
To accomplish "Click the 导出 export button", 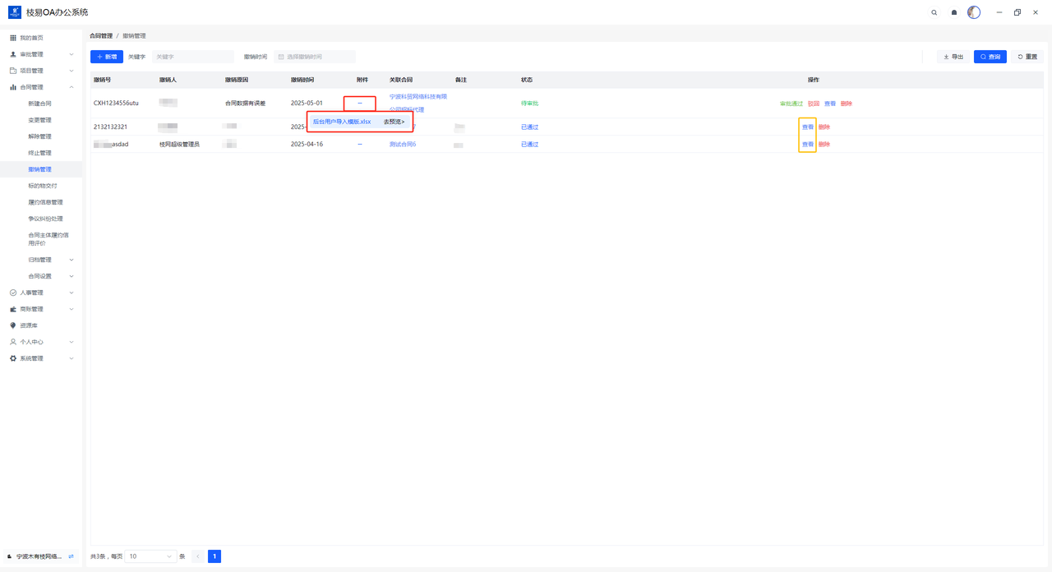I will pos(954,57).
